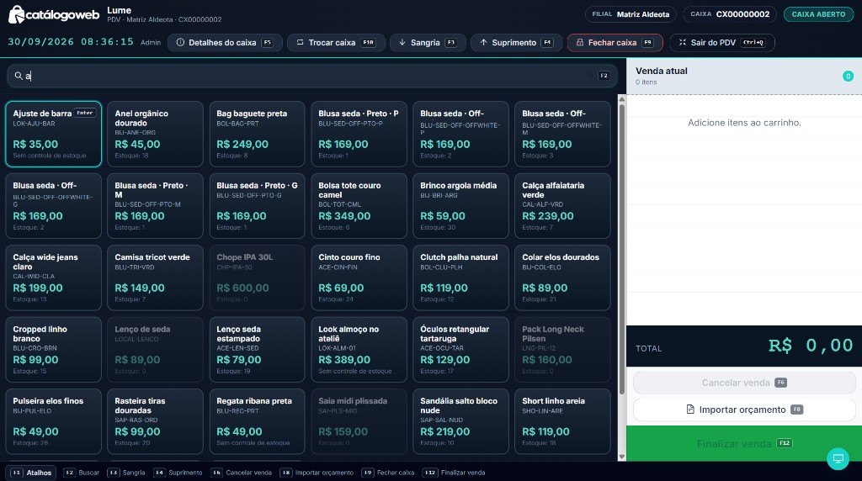Click the Filial Matriz Aldeota chip
The image size is (862, 481).
[631, 14]
